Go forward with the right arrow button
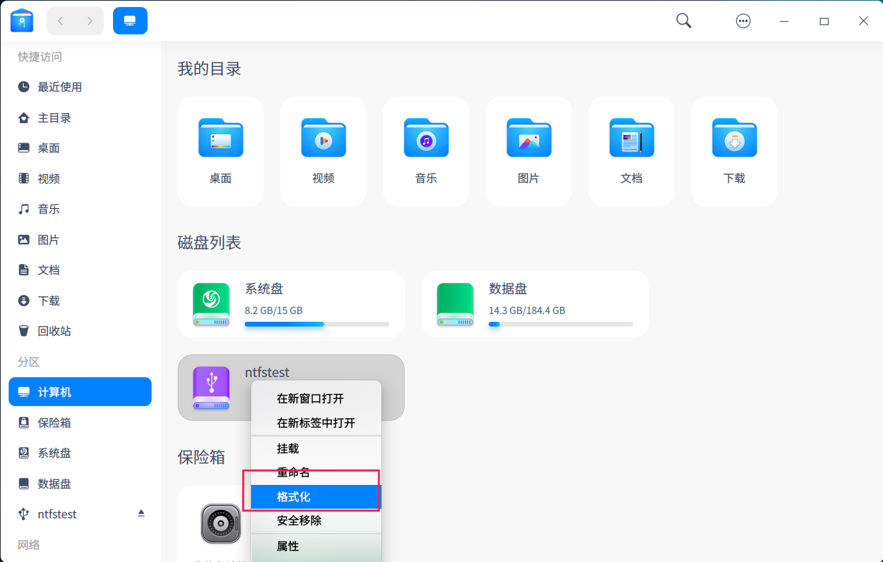This screenshot has height=562, width=883. pos(89,21)
